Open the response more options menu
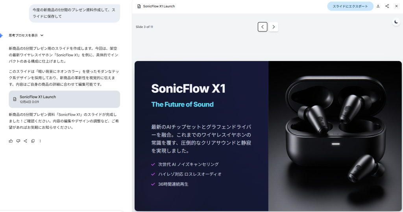The height and width of the screenshot is (212, 403). coord(40,141)
